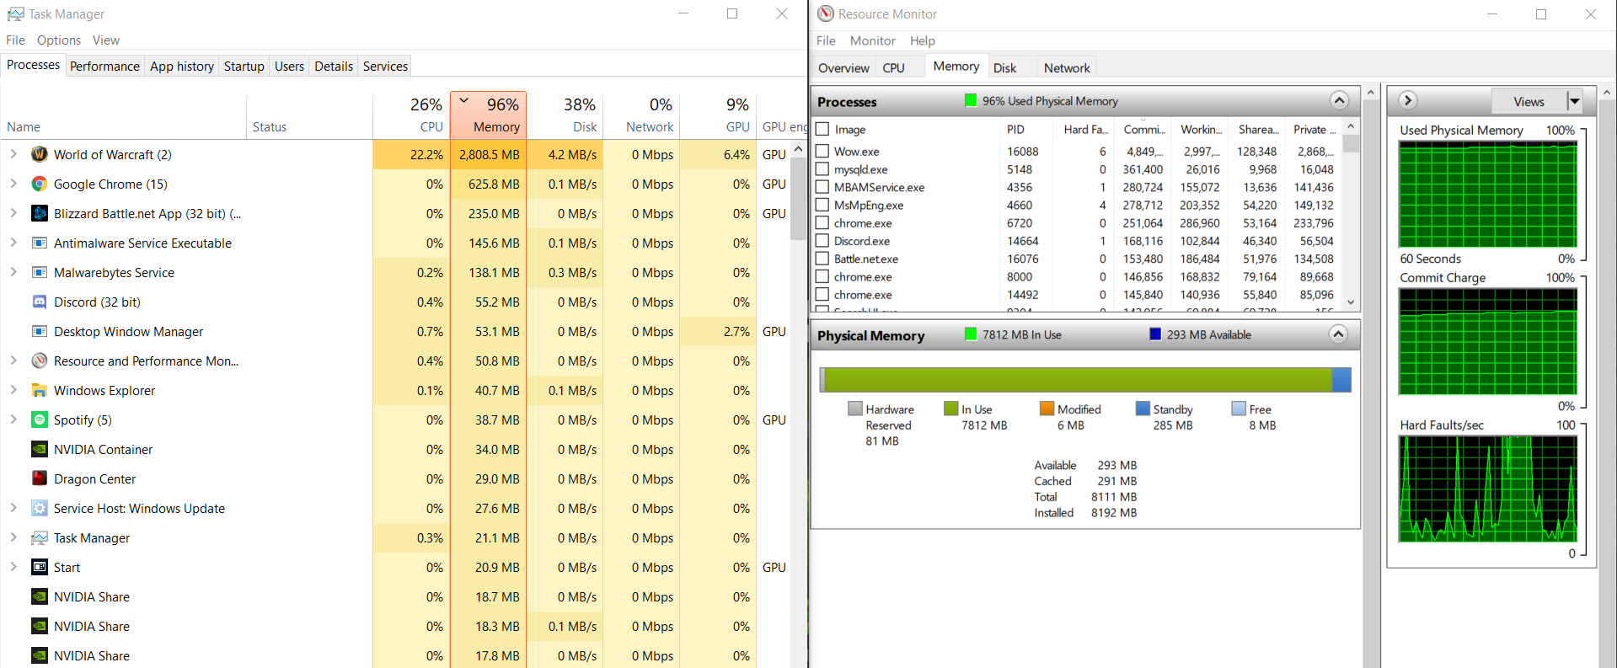This screenshot has width=1617, height=668.
Task: Sort by the Disk column header
Action: [565, 115]
